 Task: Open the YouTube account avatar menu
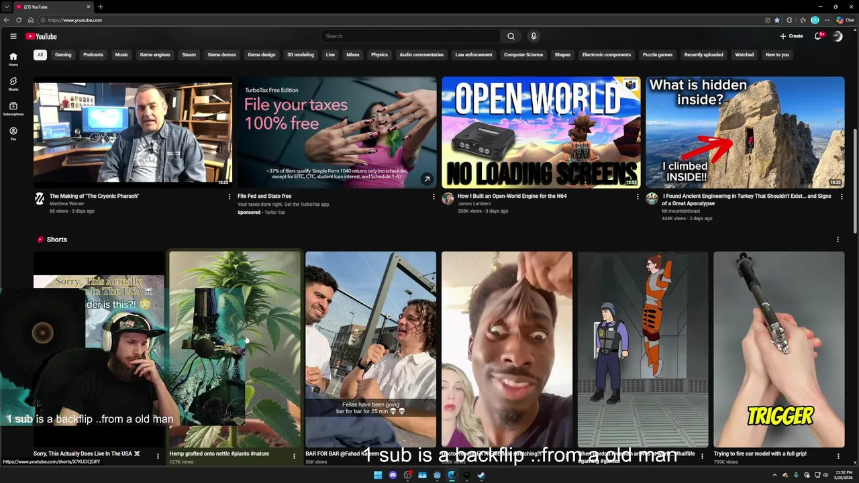(838, 36)
